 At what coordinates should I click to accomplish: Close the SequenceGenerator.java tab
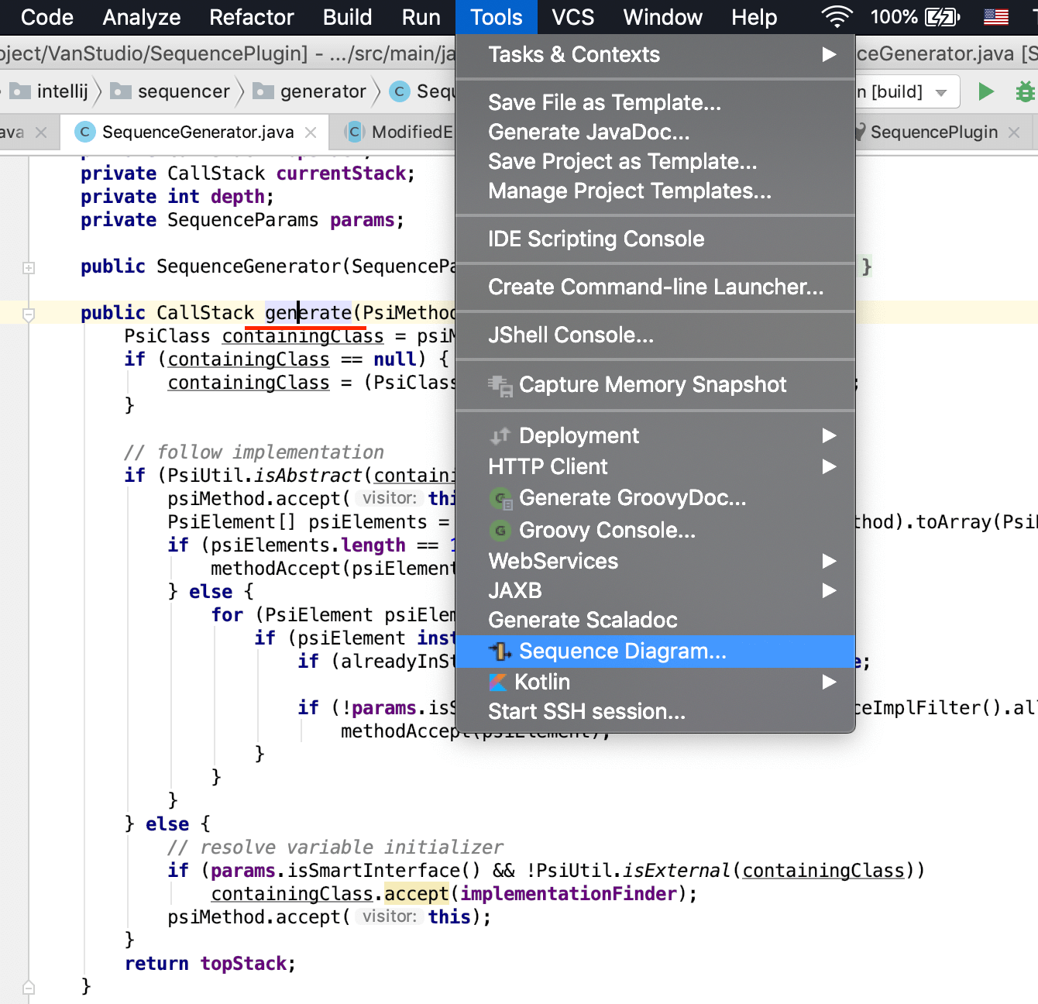pyautogui.click(x=311, y=132)
